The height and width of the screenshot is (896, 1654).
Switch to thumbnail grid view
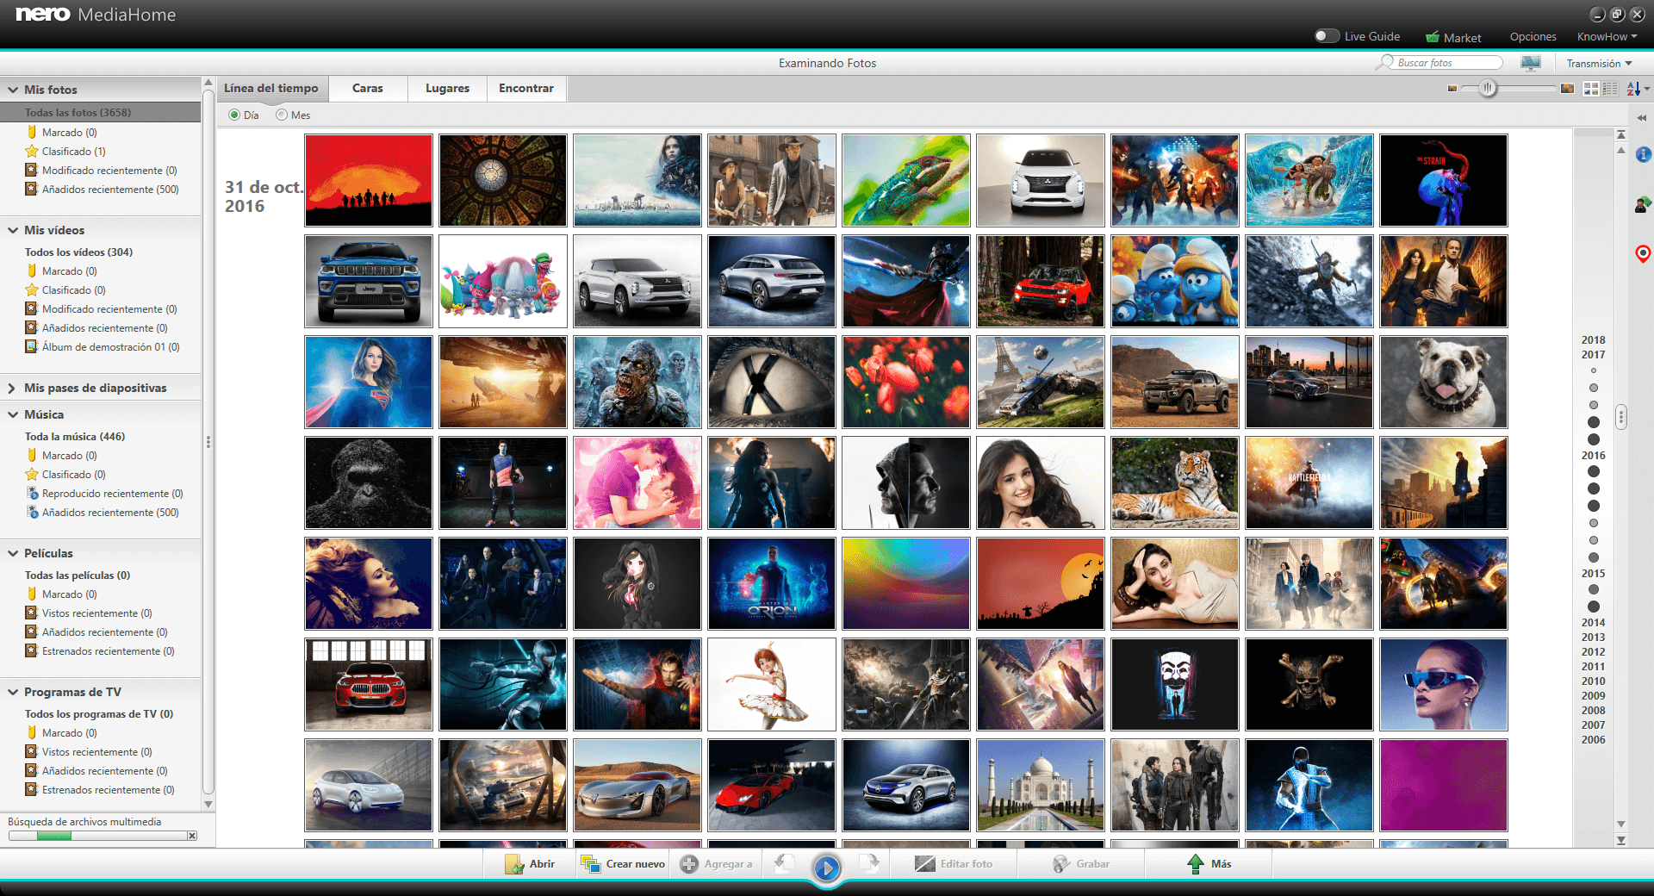pyautogui.click(x=1591, y=89)
